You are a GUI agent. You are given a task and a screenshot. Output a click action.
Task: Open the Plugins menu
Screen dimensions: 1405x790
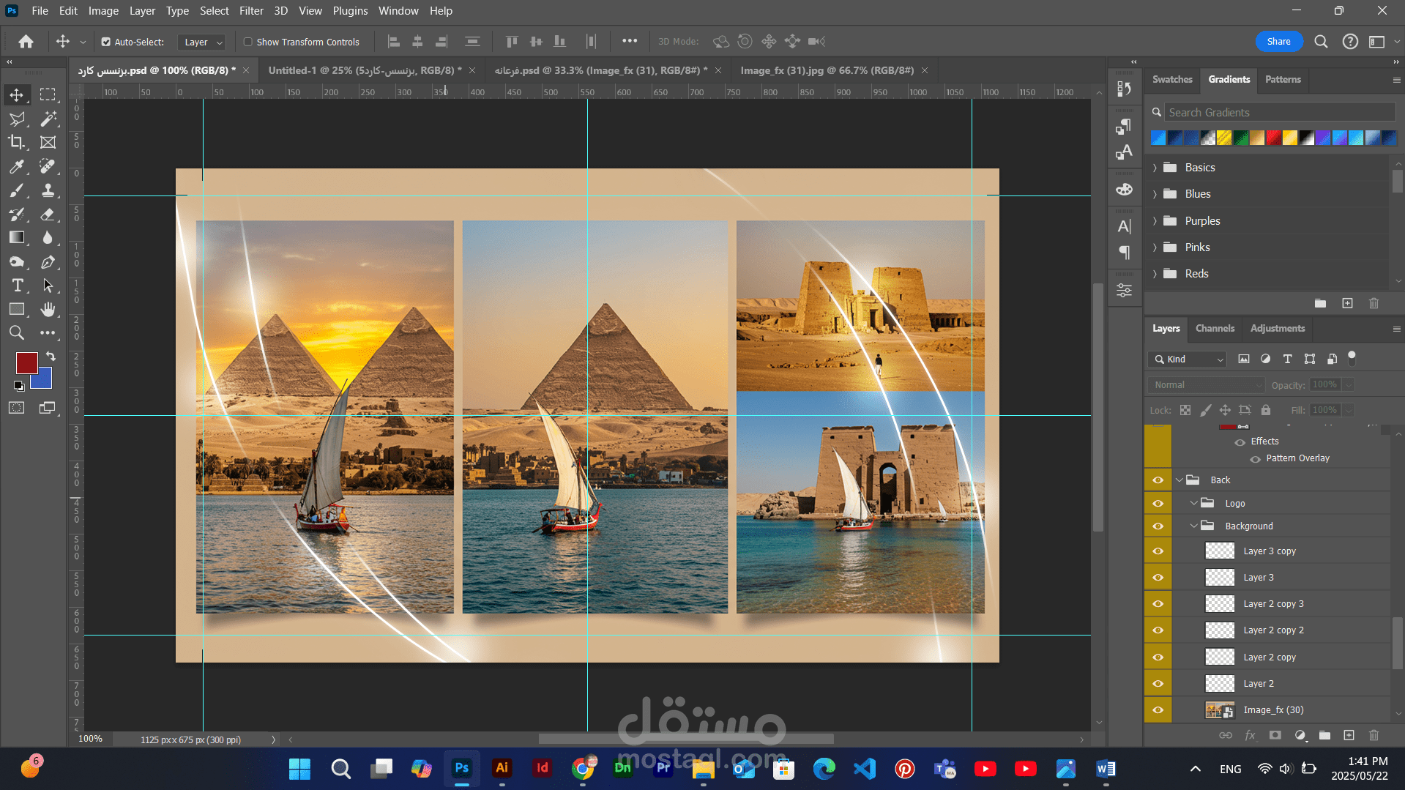(350, 10)
